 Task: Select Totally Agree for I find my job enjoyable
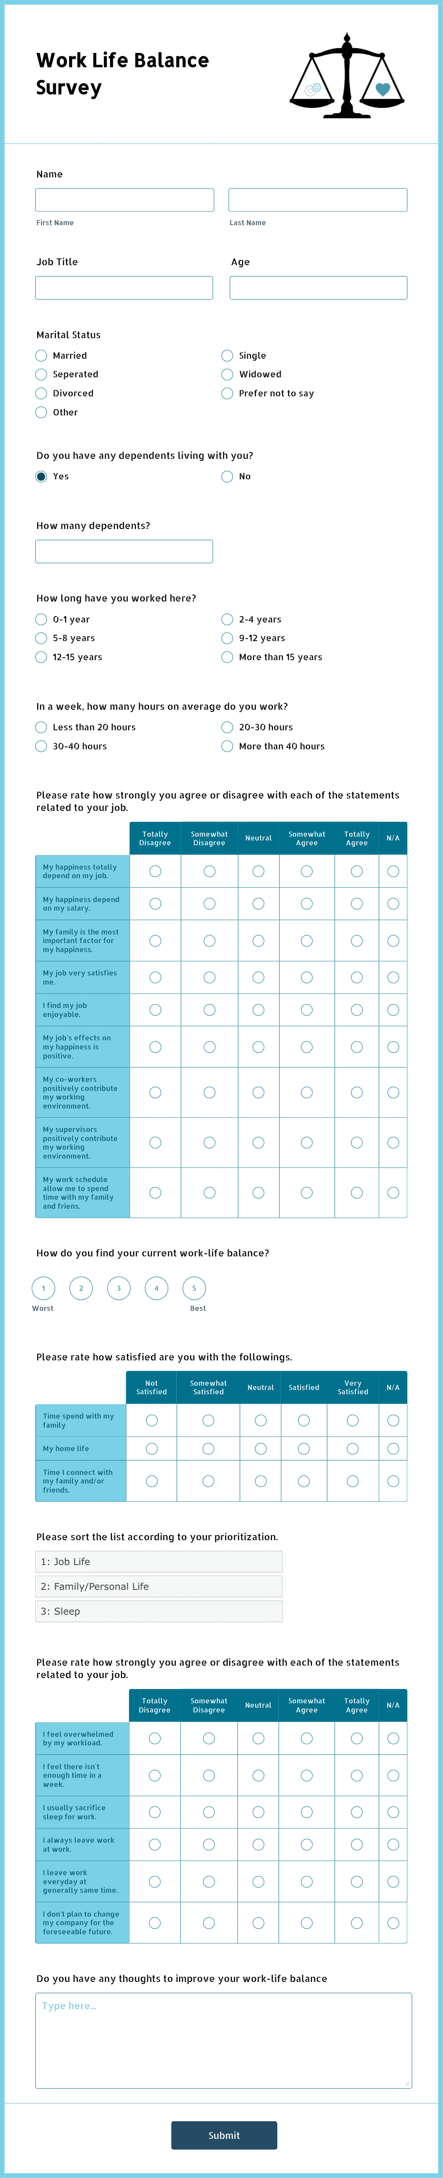[x=356, y=1009]
